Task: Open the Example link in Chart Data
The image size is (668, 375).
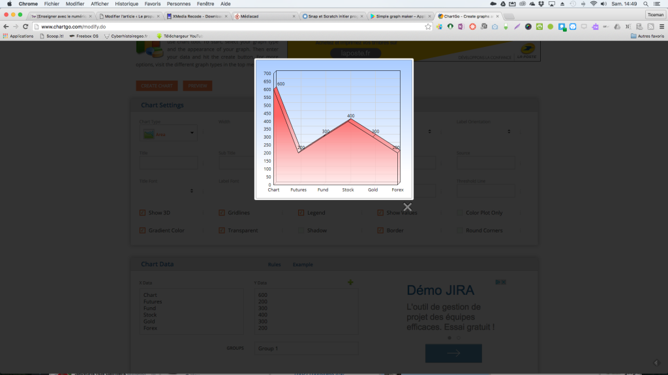Action: point(303,264)
